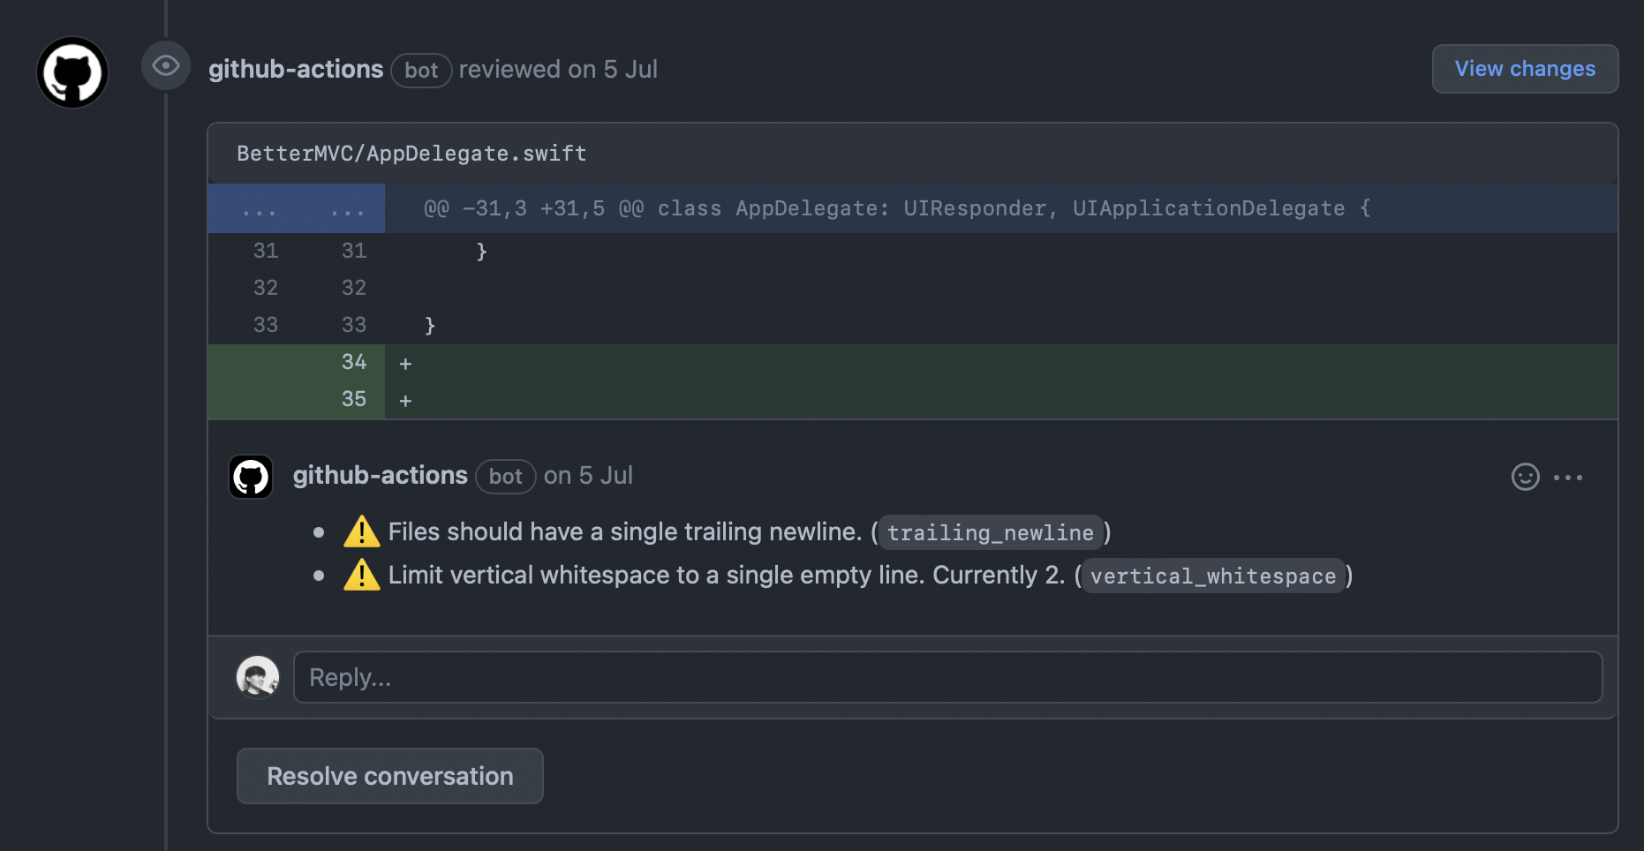Open the BetterMVC/AppDelegate.swift file link

411,154
